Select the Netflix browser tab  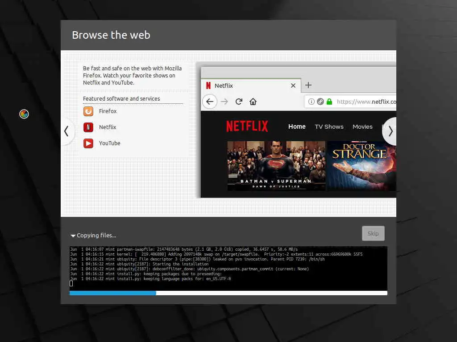tap(251, 85)
